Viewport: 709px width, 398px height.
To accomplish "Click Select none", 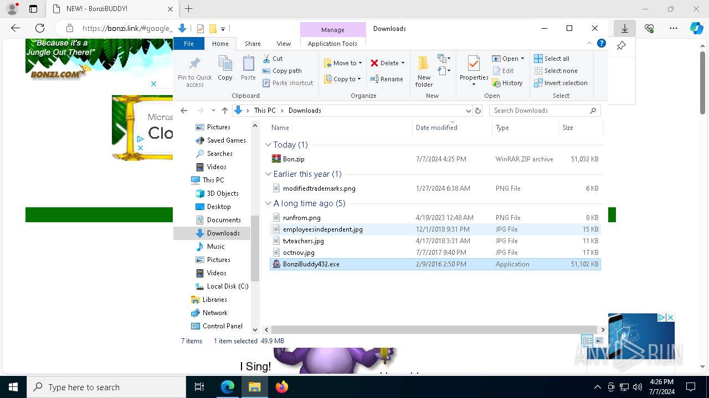I will (x=556, y=71).
